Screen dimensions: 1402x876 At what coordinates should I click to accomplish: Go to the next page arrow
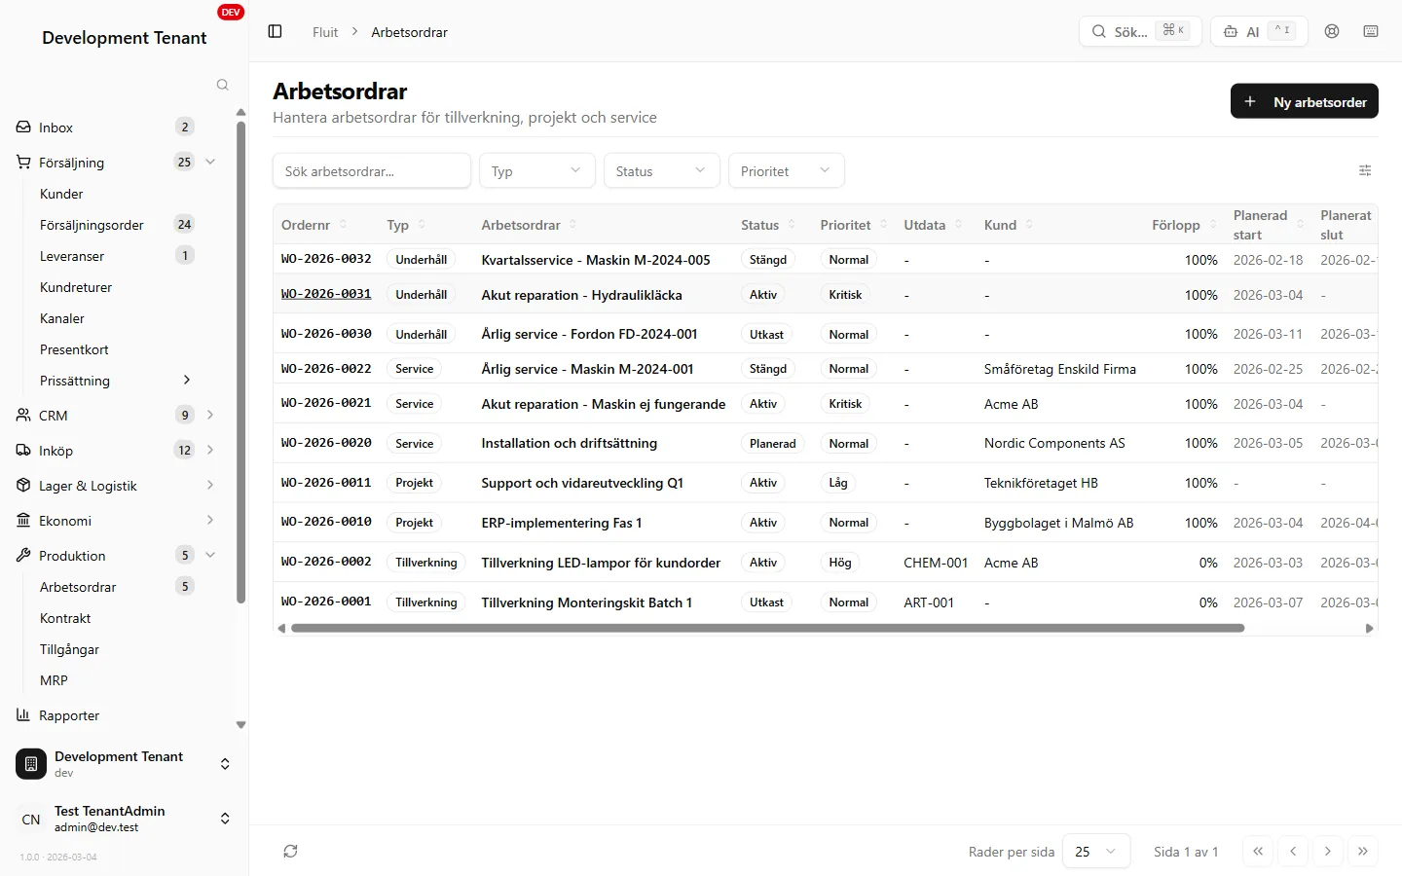click(x=1328, y=851)
